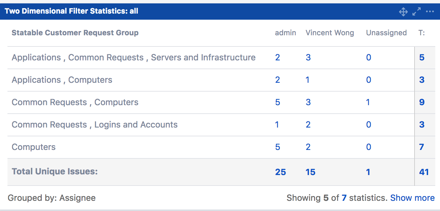Viewport: 440px width, 211px height.
Task: Maximize gadget with the expand arrows icon
Action: (x=417, y=12)
